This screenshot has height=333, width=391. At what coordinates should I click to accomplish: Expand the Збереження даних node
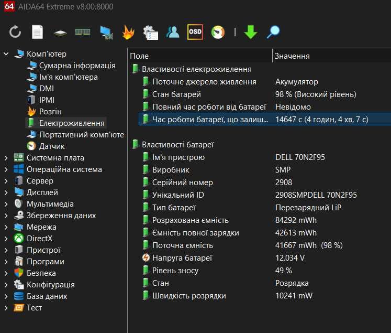click(x=6, y=216)
